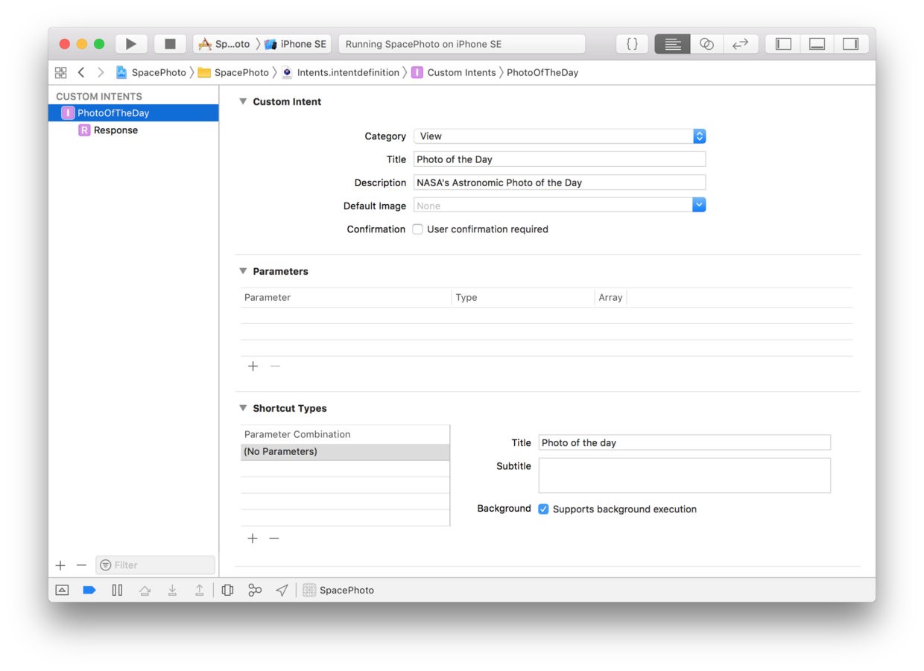
Task: Toggle breakpoints activation in debug bar
Action: pos(89,591)
